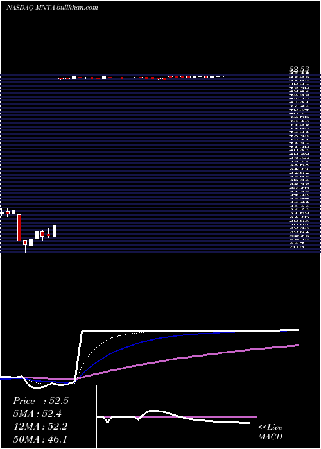Click the 5MA : 52.4 value
This screenshot has height=449, width=321.
[37, 414]
